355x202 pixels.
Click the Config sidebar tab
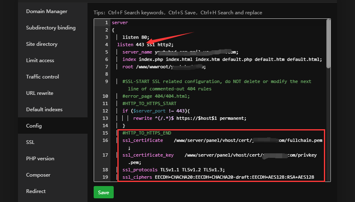click(x=34, y=126)
